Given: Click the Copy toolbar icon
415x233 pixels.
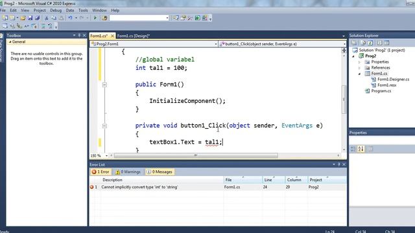Looking at the screenshot, I should pos(54,18).
